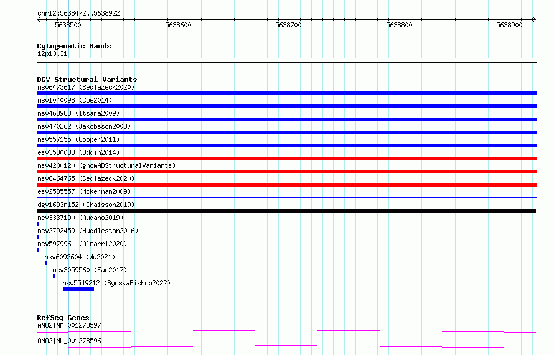Open variant nsv2792459 (Huddleston2016) label
This screenshot has width=554, height=355.
(88, 231)
